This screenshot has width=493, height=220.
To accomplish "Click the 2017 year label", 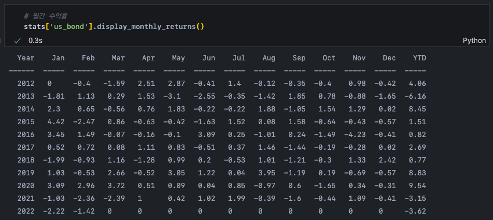I will click(26, 147).
